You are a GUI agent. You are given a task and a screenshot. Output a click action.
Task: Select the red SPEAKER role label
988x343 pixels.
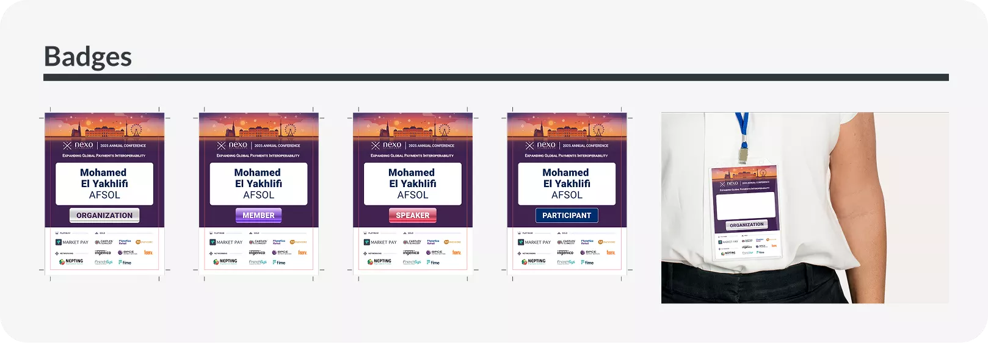[413, 215]
